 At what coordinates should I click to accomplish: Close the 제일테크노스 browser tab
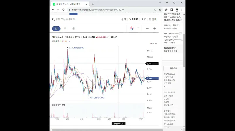[86, 4]
